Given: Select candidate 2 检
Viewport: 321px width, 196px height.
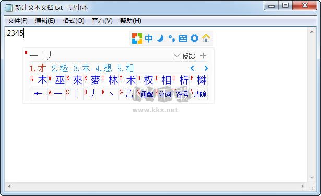Looking at the screenshot, I should [60, 68].
